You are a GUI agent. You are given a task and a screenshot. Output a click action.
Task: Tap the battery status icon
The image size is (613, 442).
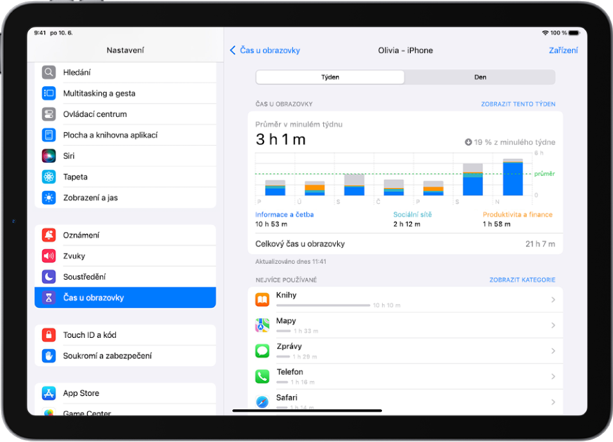(x=574, y=33)
